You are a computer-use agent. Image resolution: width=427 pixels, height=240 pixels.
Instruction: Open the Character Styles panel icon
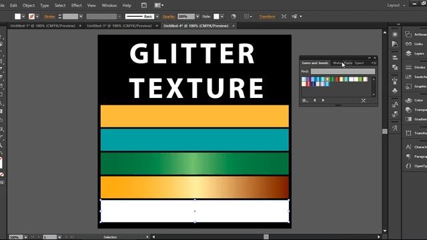[x=395, y=104]
